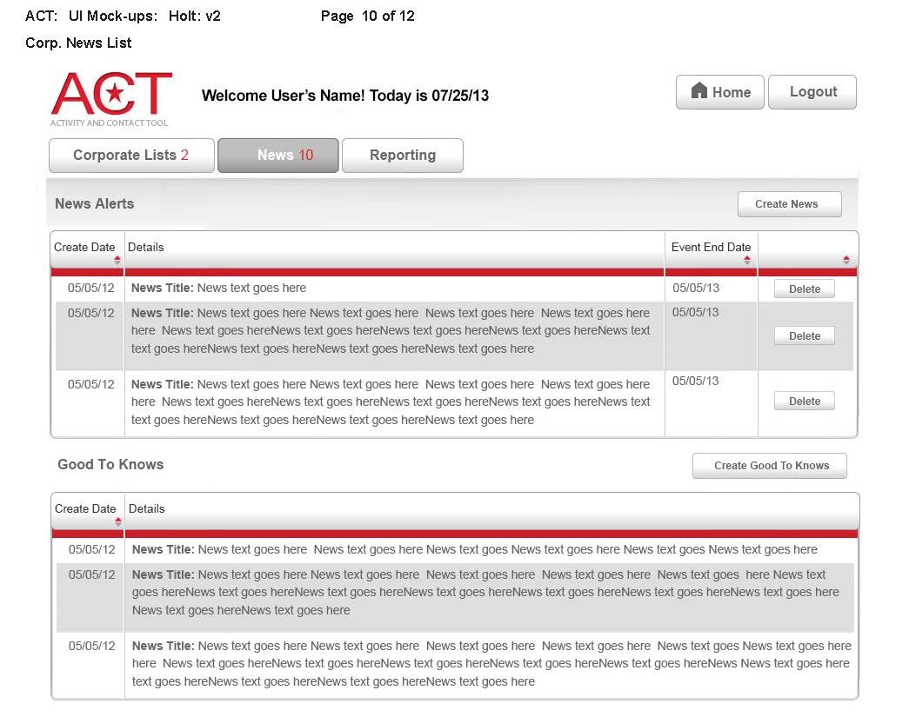This screenshot has height=717, width=909.
Task: Click the Details header in News Alerts
Action: (146, 248)
